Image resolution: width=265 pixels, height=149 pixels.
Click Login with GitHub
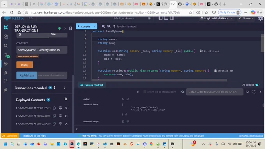(214, 18)
